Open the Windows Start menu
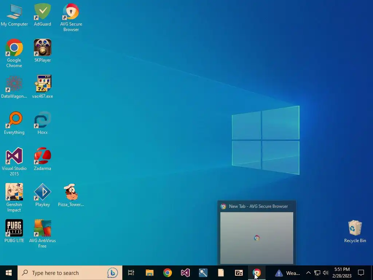Image resolution: width=373 pixels, height=280 pixels. click(9, 273)
